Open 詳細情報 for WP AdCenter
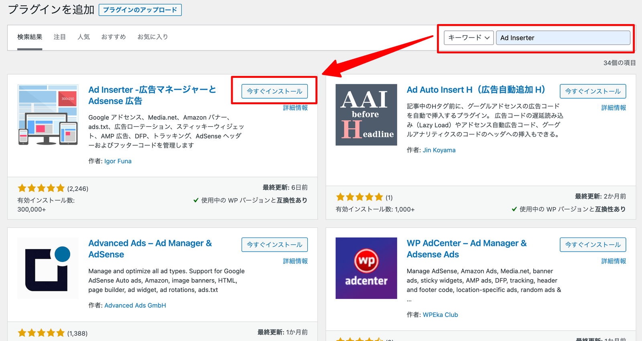The height and width of the screenshot is (341, 642). [614, 261]
